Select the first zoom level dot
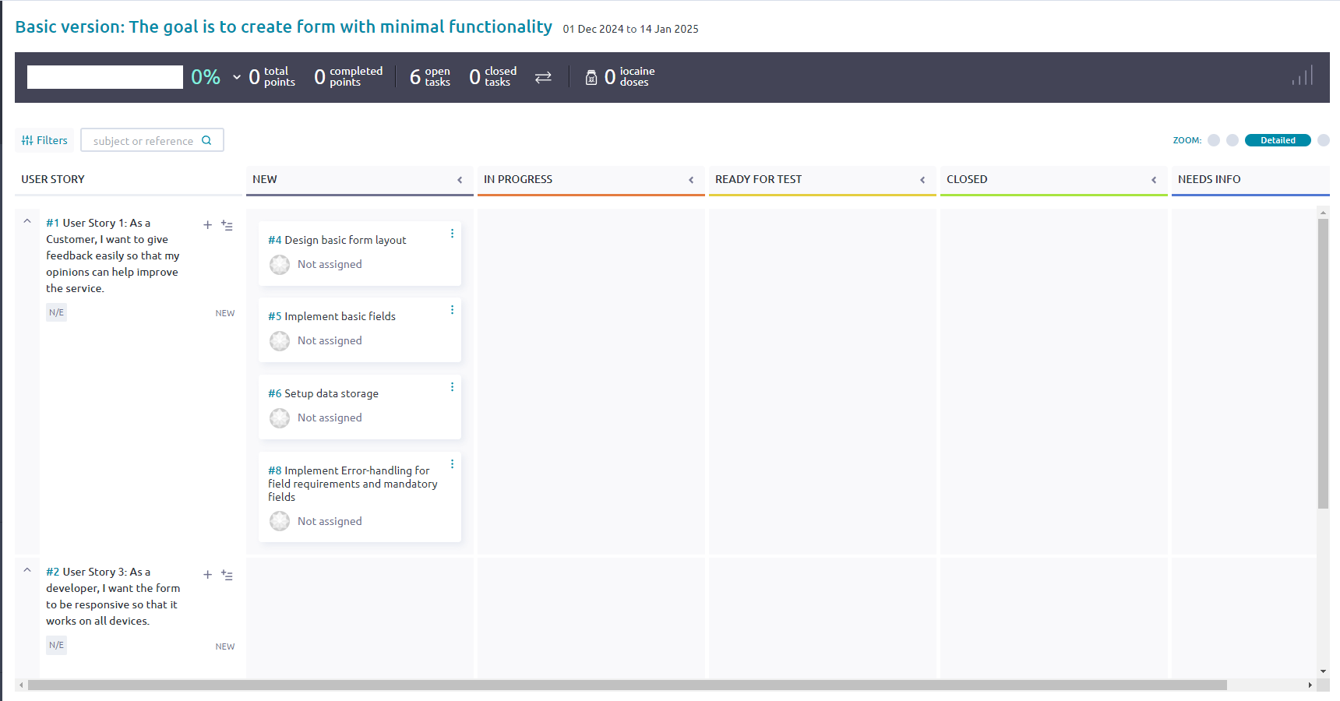Screen dimensions: 1340x701 1214,140
